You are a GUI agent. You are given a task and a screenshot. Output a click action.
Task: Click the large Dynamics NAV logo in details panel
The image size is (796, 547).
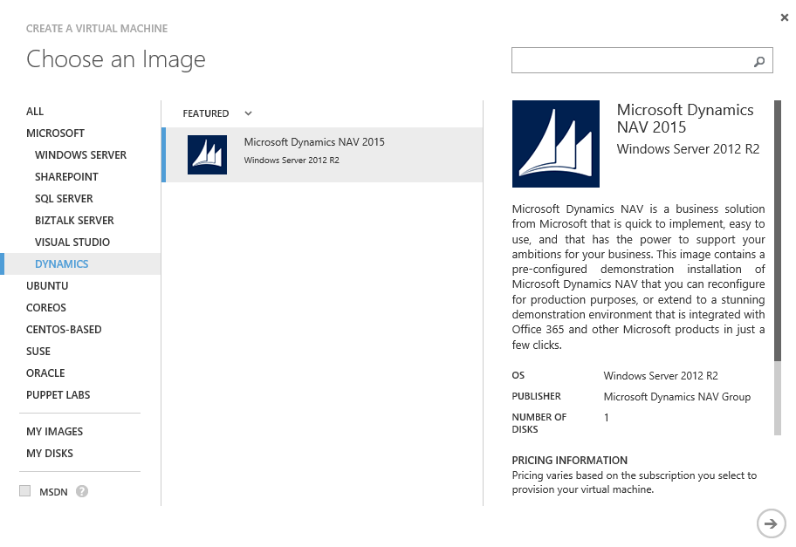point(556,143)
